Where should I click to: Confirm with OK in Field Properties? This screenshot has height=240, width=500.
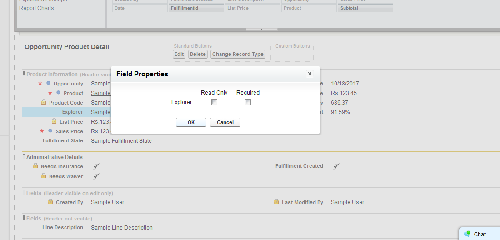(191, 122)
